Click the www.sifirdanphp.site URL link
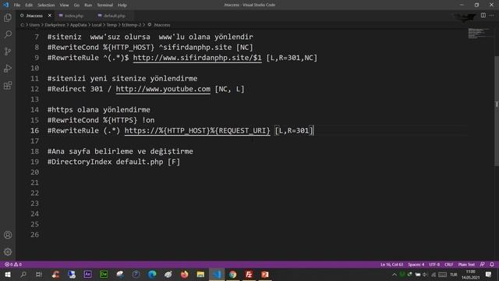499x281 pixels. click(x=197, y=58)
